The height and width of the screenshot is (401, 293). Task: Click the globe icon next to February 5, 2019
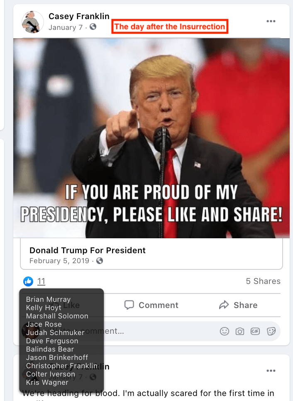[100, 261]
